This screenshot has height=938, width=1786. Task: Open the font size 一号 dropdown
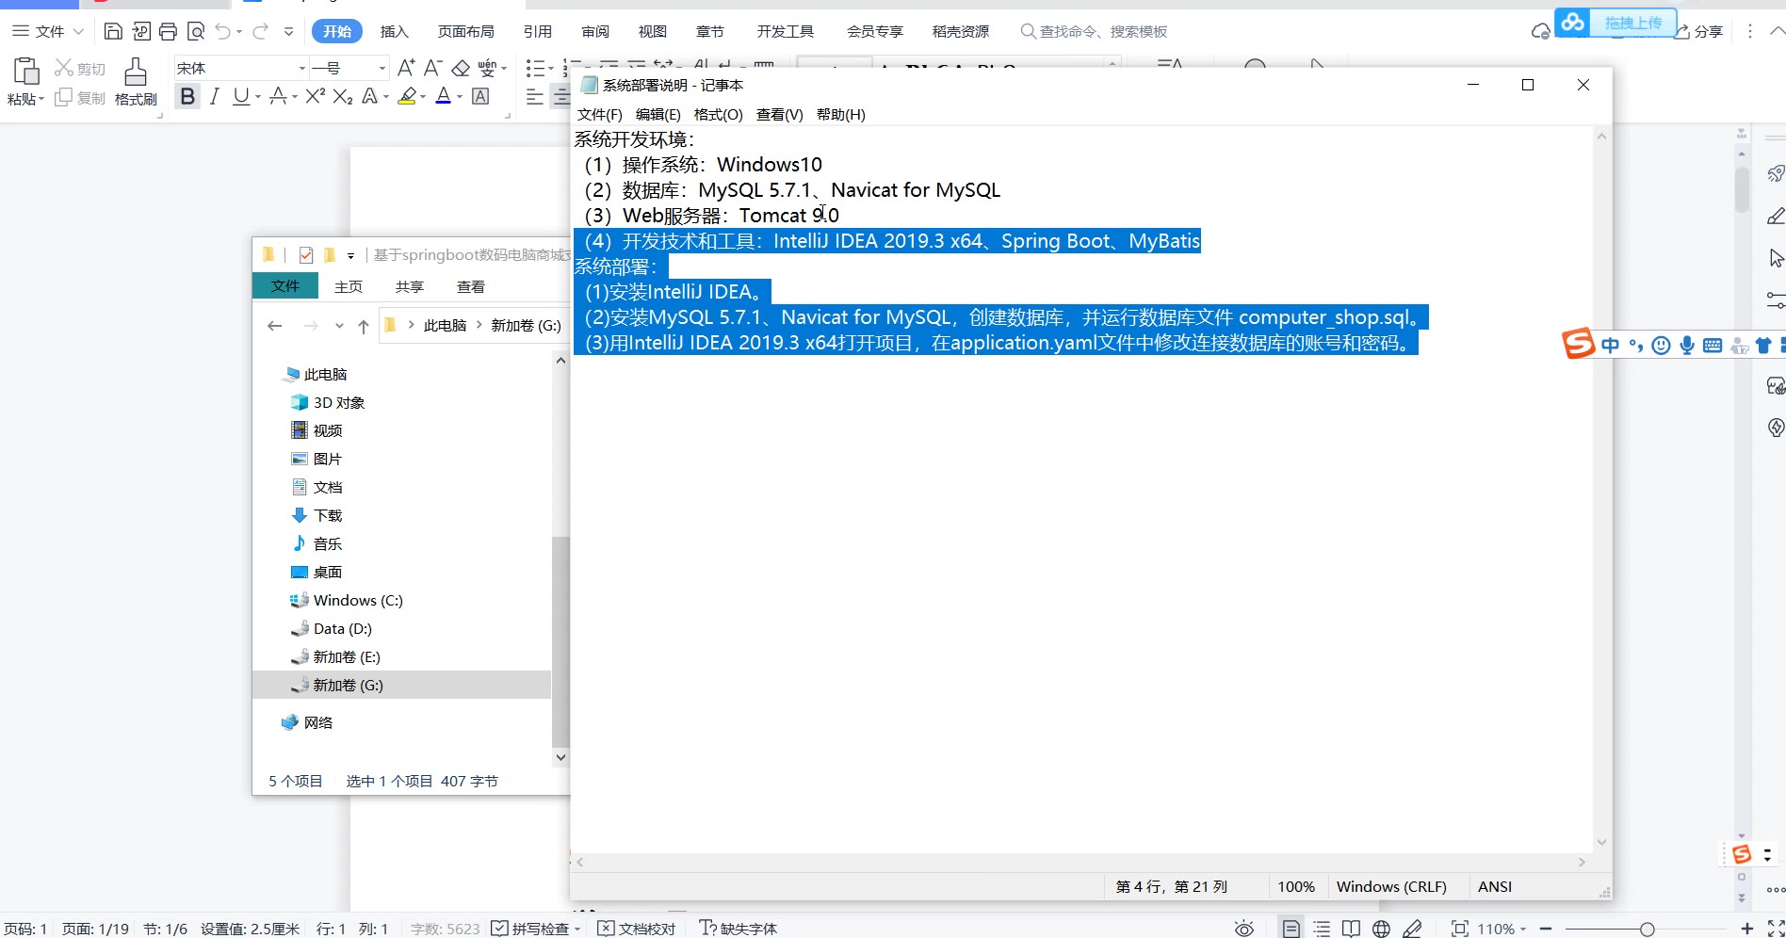click(382, 68)
